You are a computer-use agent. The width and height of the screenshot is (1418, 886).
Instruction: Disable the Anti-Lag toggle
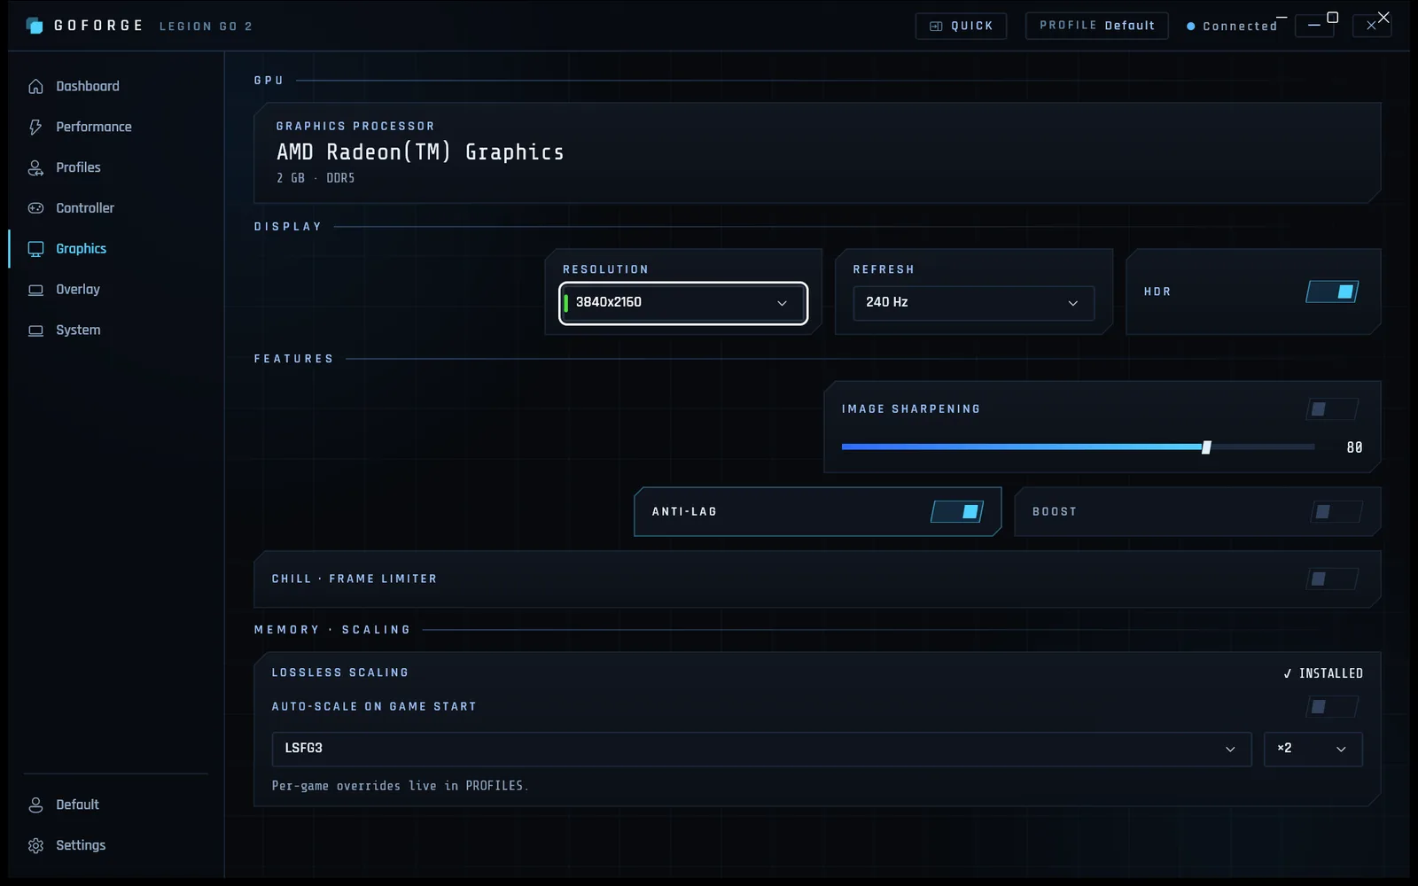(x=957, y=511)
